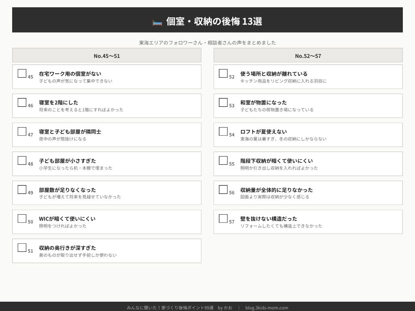Check item 48 子ども部屋が小さすぎた
This screenshot has width=415, height=311.
[x=22, y=160]
